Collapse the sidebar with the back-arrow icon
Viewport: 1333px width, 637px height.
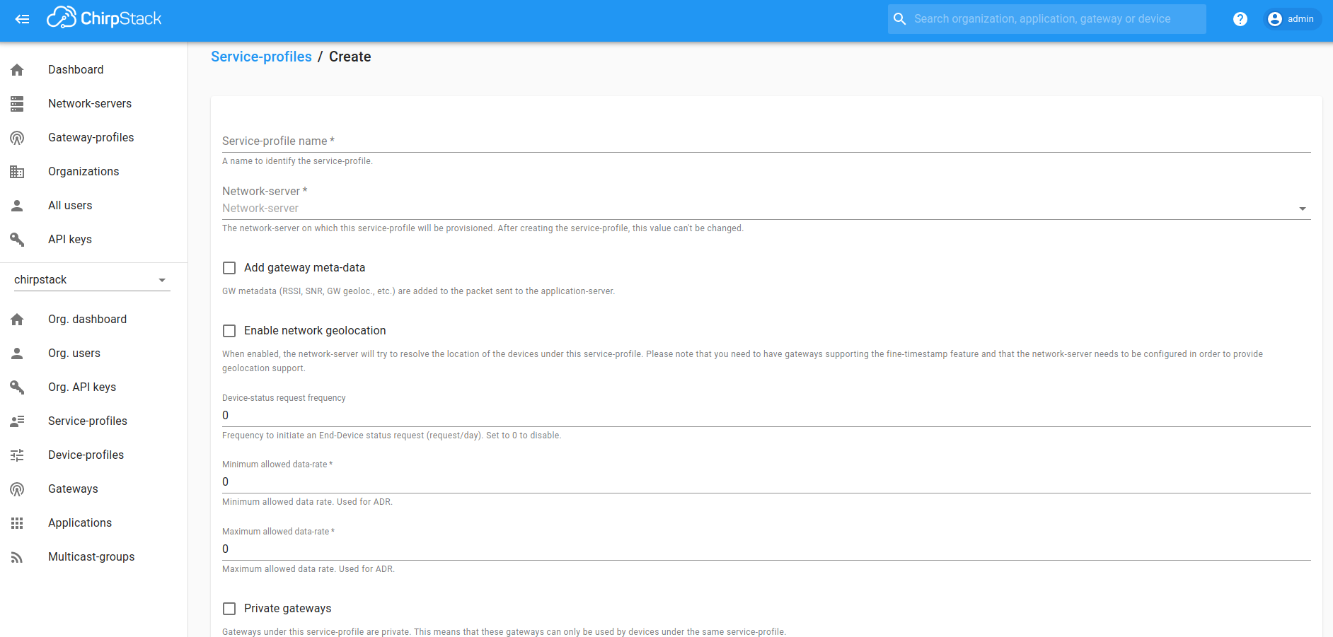point(22,19)
